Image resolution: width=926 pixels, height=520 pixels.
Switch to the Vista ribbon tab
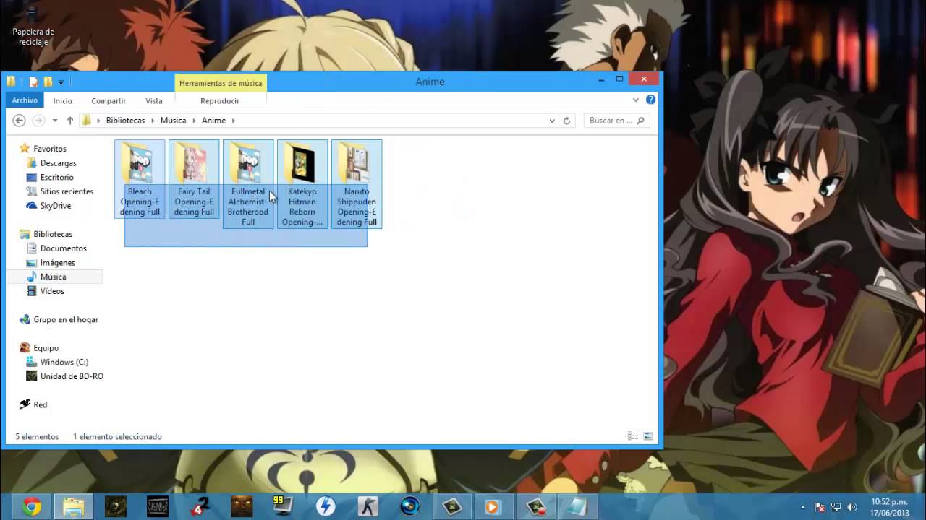click(154, 101)
